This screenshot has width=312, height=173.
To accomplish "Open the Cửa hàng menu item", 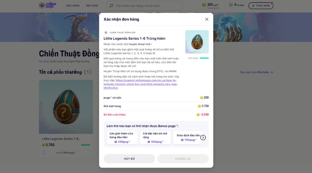I will (x=73, y=6).
